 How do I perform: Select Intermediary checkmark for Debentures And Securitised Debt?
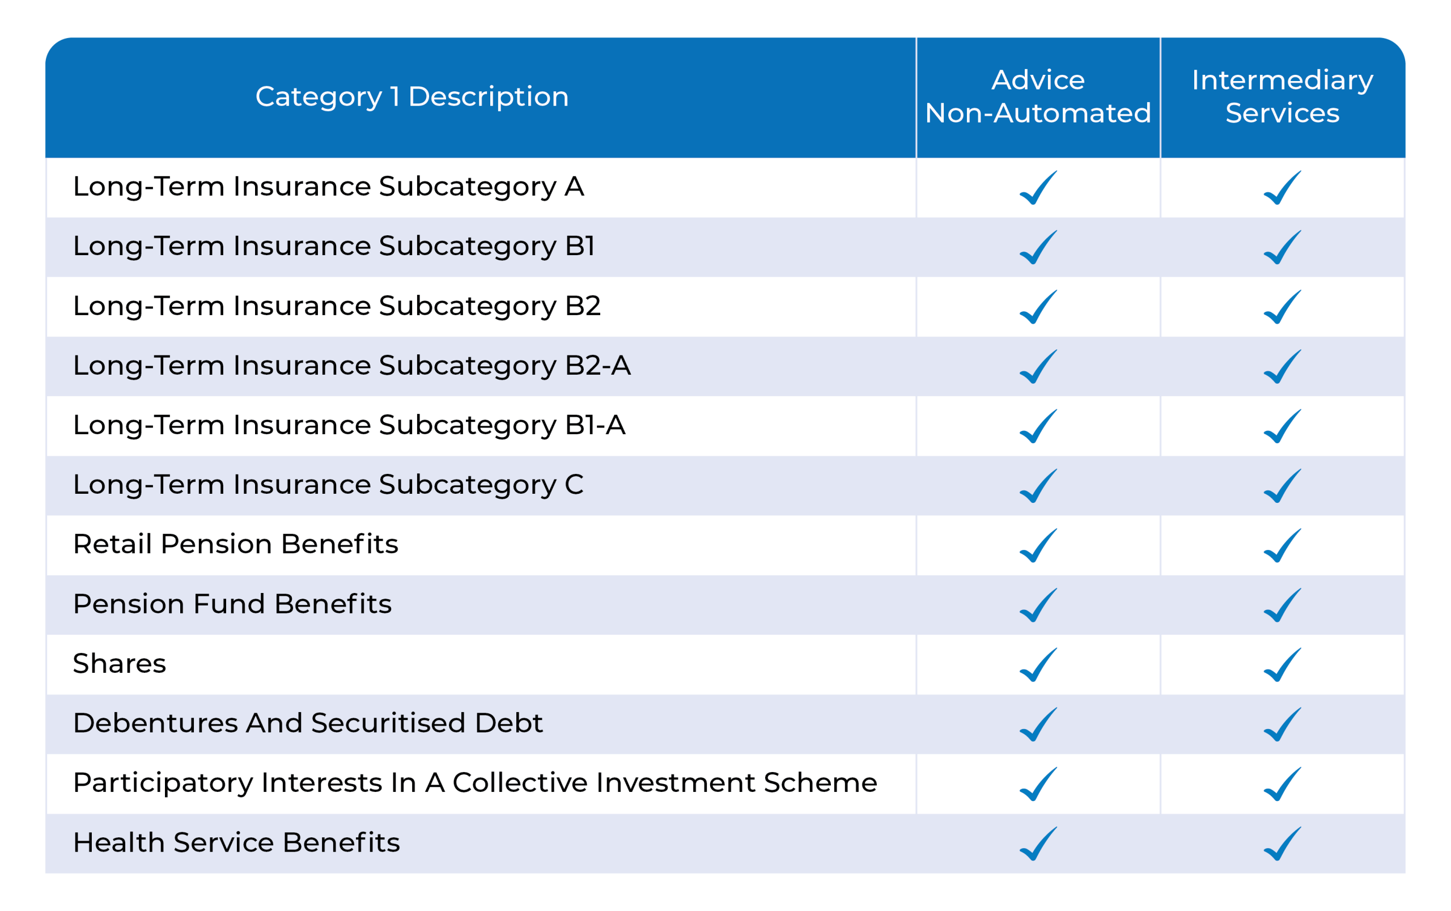coord(1282,724)
